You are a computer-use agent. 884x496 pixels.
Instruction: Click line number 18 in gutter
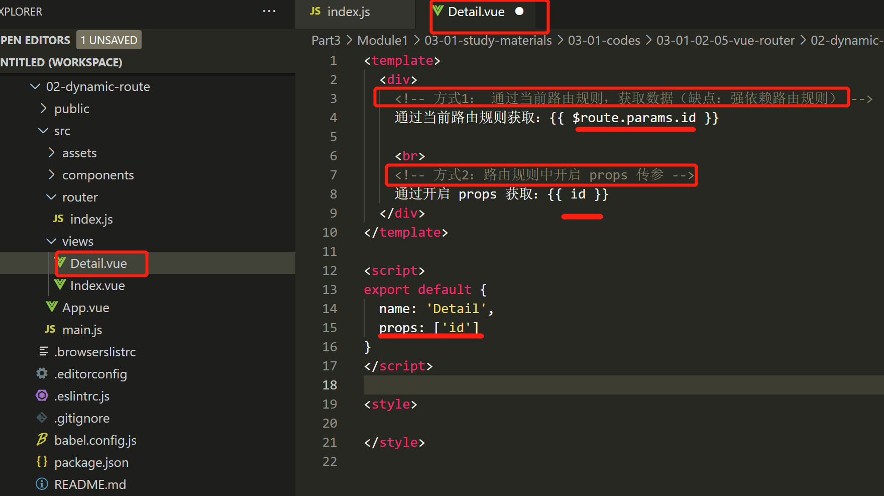[329, 385]
